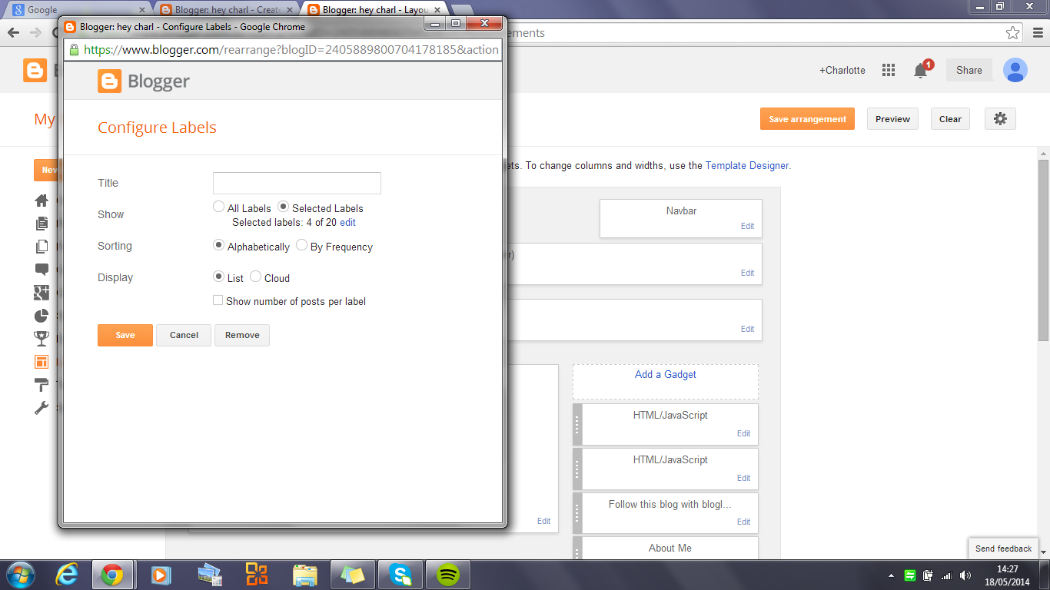Open Posts icon in Blogger sidebar
This screenshot has height=590, width=1050.
[42, 224]
